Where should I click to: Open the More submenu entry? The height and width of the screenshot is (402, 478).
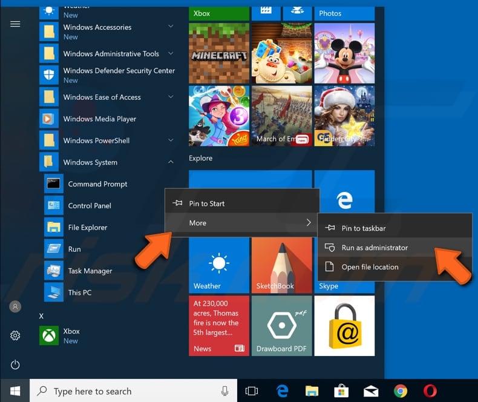pyautogui.click(x=242, y=223)
